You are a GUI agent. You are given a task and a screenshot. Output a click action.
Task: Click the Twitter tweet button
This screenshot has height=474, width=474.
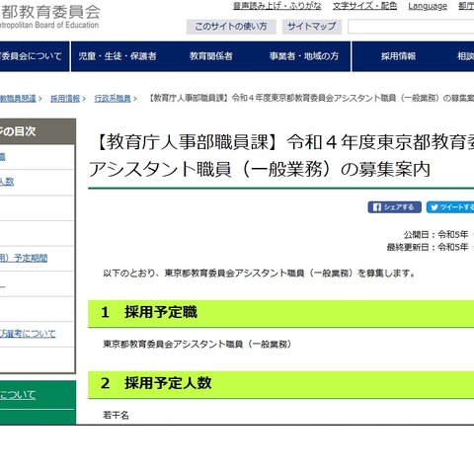450,207
